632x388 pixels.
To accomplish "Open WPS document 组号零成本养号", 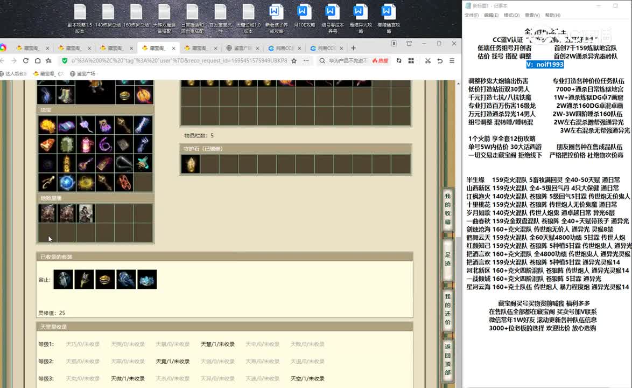I will point(333,18).
